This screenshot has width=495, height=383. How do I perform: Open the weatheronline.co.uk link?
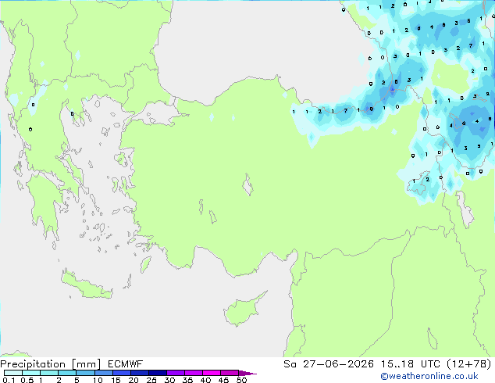(429, 376)
